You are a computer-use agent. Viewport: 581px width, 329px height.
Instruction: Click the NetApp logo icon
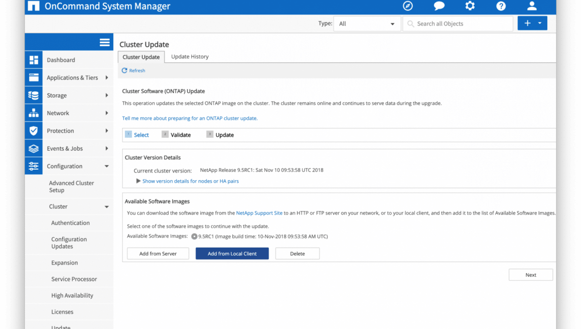pos(33,5)
